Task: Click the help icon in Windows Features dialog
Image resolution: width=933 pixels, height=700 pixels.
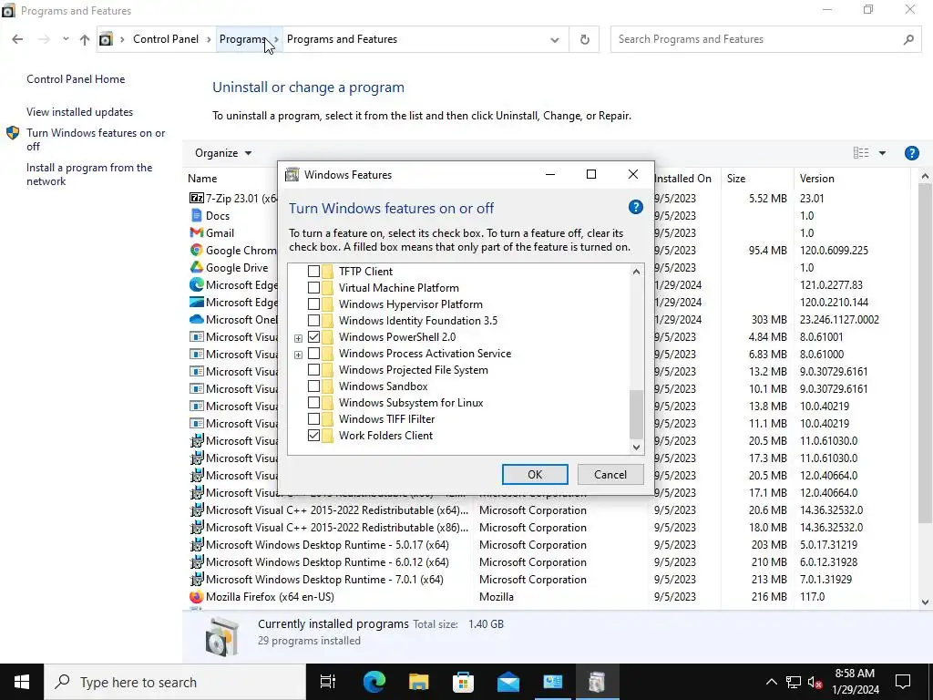Action: pyautogui.click(x=635, y=207)
